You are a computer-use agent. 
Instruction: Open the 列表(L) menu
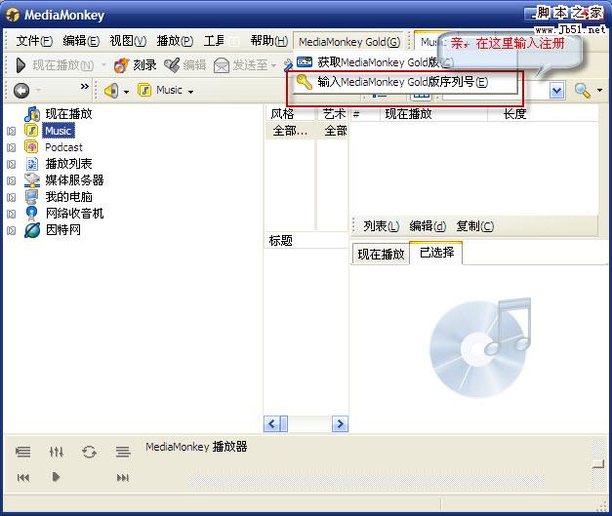tap(381, 226)
